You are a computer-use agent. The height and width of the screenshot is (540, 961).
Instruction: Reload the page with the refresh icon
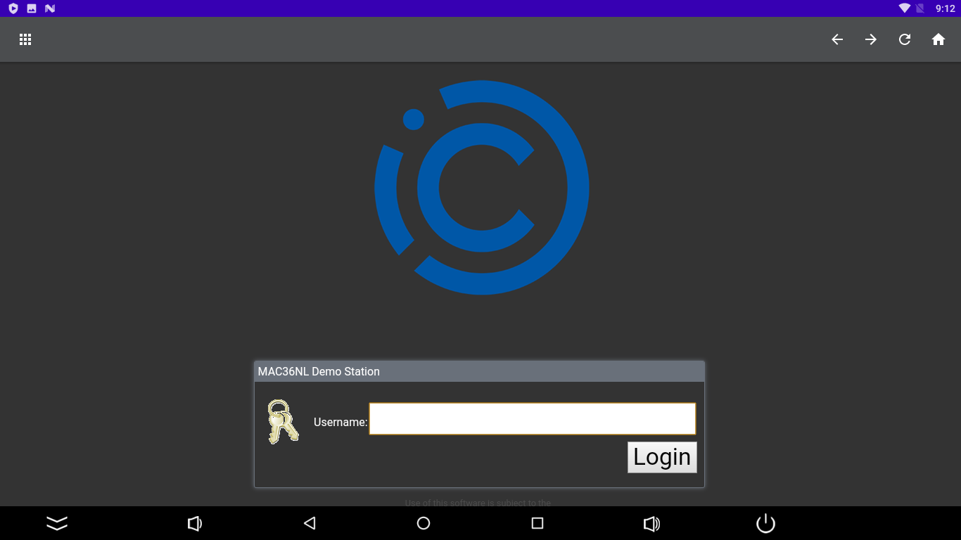[x=905, y=39]
